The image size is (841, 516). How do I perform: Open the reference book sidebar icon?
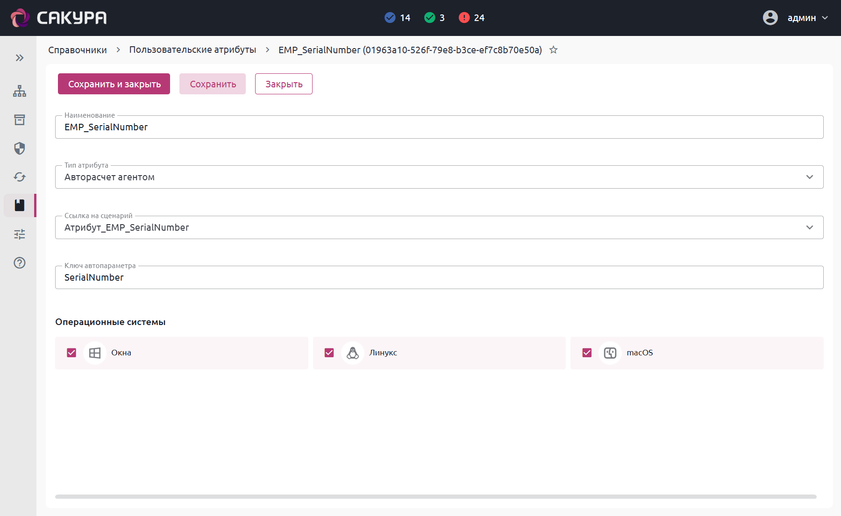pos(20,205)
